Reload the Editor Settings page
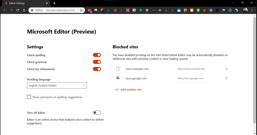 click(17, 10)
